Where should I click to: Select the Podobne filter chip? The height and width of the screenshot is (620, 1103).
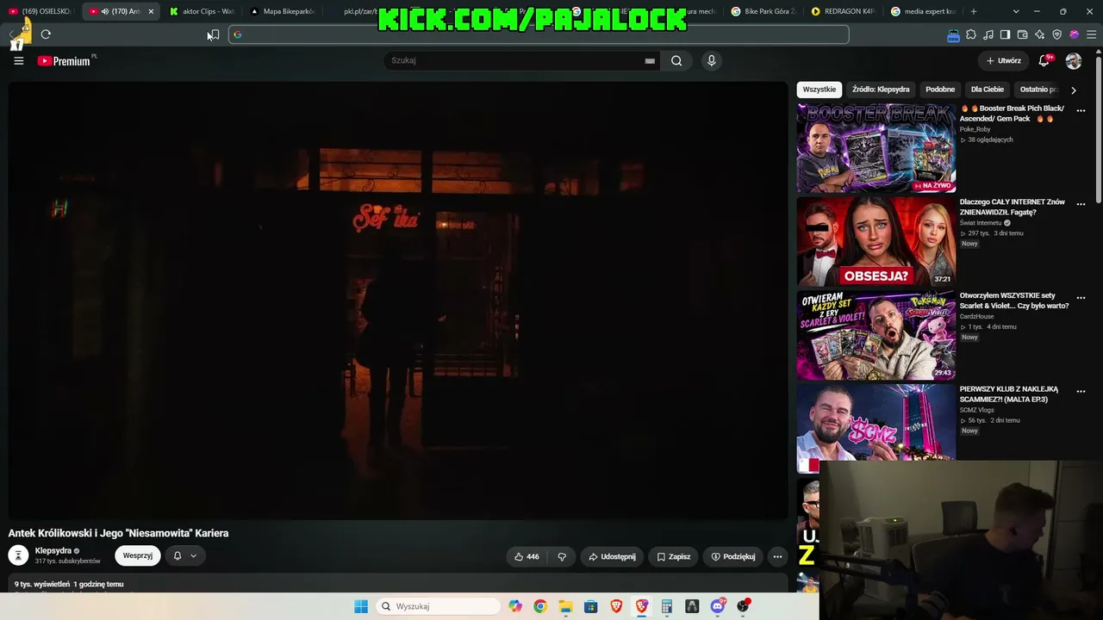[940, 90]
